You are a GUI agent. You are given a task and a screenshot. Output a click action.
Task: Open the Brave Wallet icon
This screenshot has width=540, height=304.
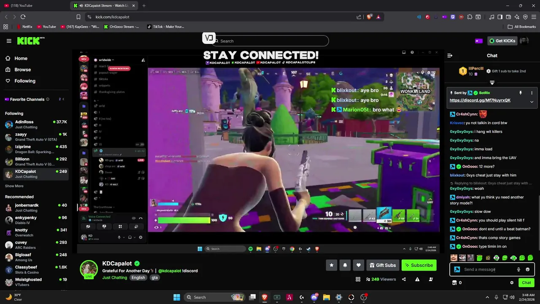point(508,17)
